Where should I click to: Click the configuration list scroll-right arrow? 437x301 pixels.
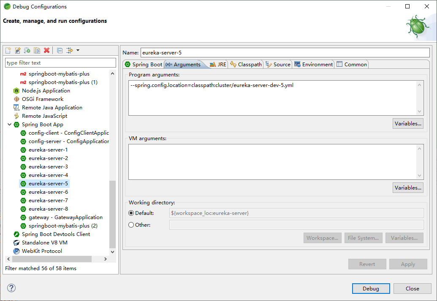[106, 259]
